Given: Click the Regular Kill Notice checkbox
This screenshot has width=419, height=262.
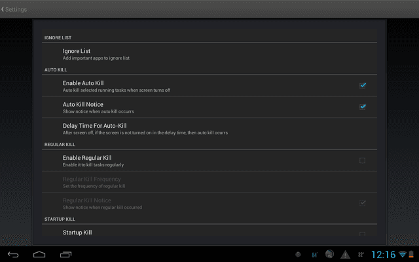Looking at the screenshot, I should click(x=362, y=203).
